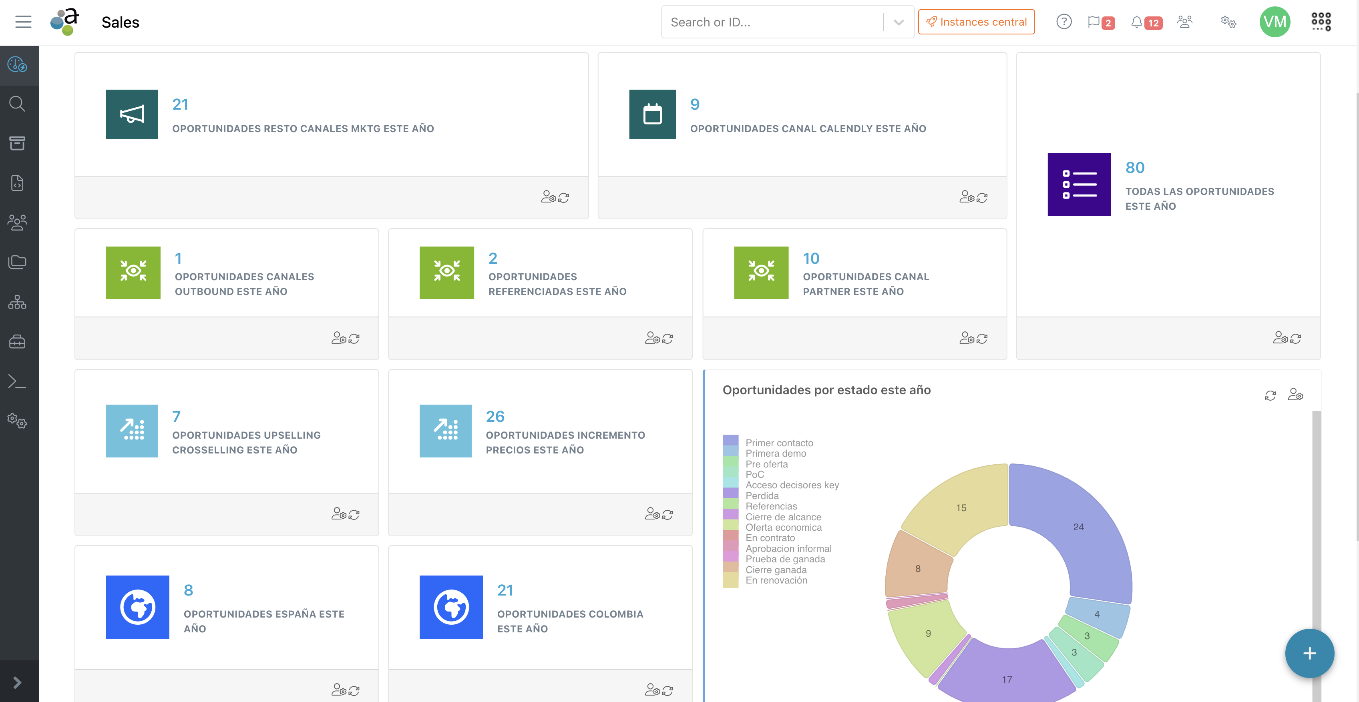The image size is (1359, 702).
Task: Click the floating add plus button
Action: 1309,654
